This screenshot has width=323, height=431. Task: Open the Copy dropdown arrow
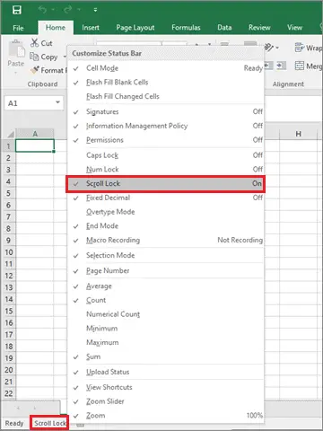(x=65, y=57)
